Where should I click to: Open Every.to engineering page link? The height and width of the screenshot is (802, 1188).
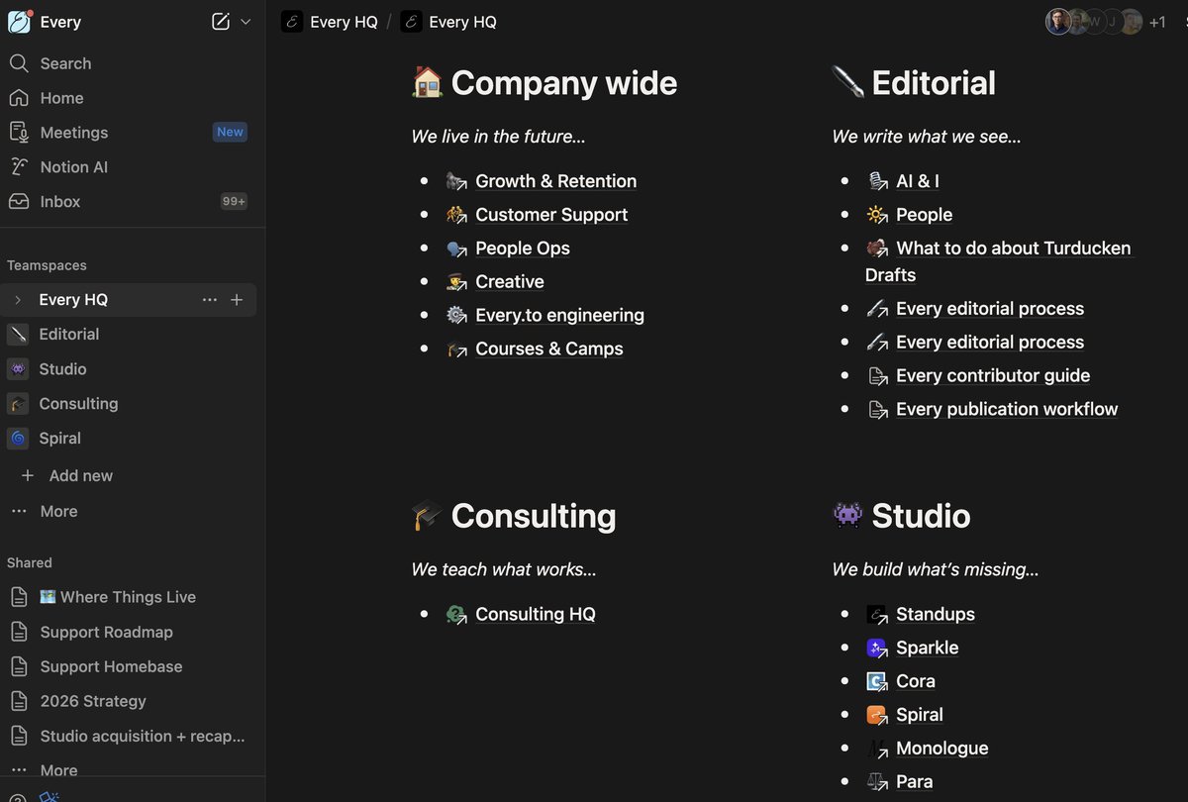coord(559,316)
